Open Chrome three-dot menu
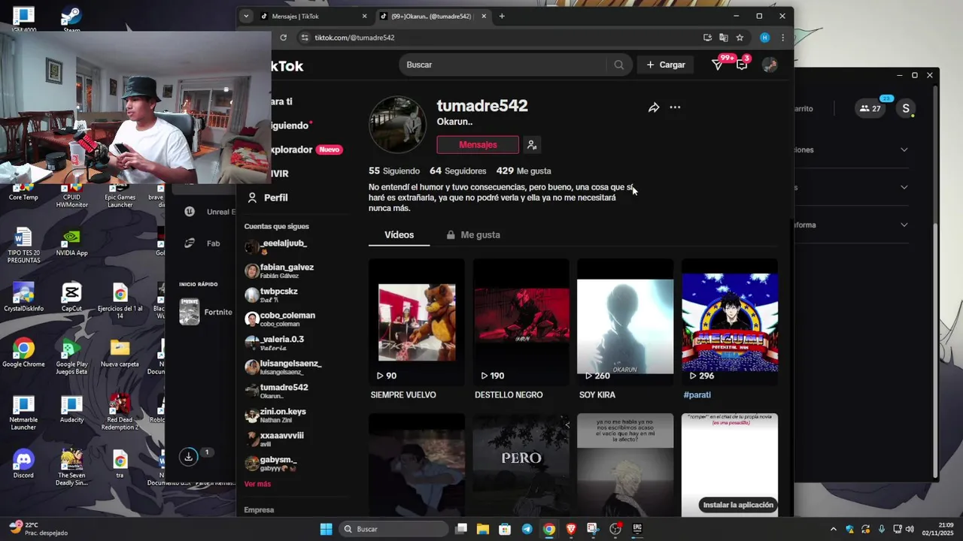This screenshot has height=541, width=963. click(782, 38)
